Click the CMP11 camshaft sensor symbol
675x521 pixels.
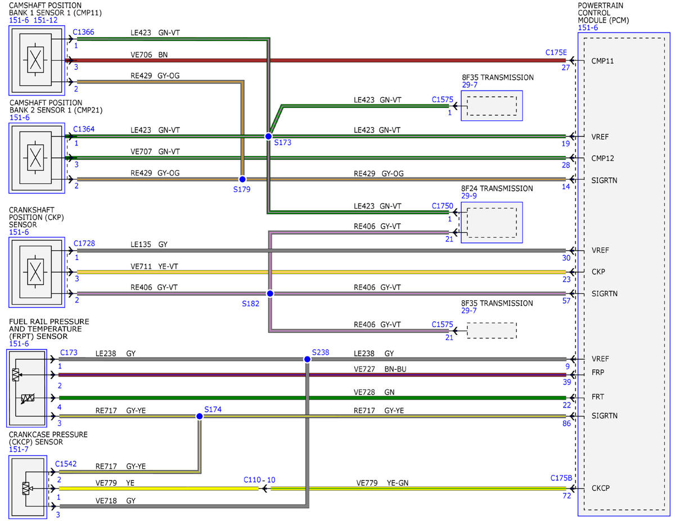37,61
